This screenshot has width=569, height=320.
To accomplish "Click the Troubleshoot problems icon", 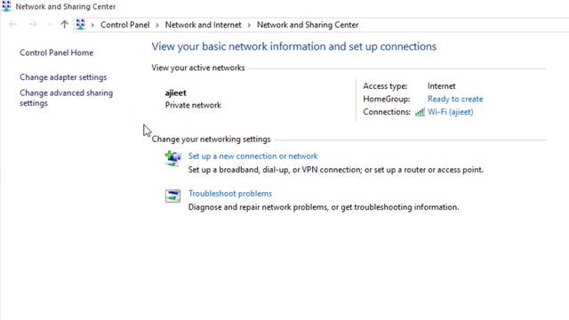I will [172, 196].
